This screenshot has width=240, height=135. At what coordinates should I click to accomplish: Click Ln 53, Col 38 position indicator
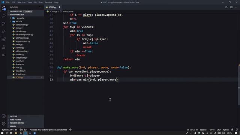click(192, 130)
